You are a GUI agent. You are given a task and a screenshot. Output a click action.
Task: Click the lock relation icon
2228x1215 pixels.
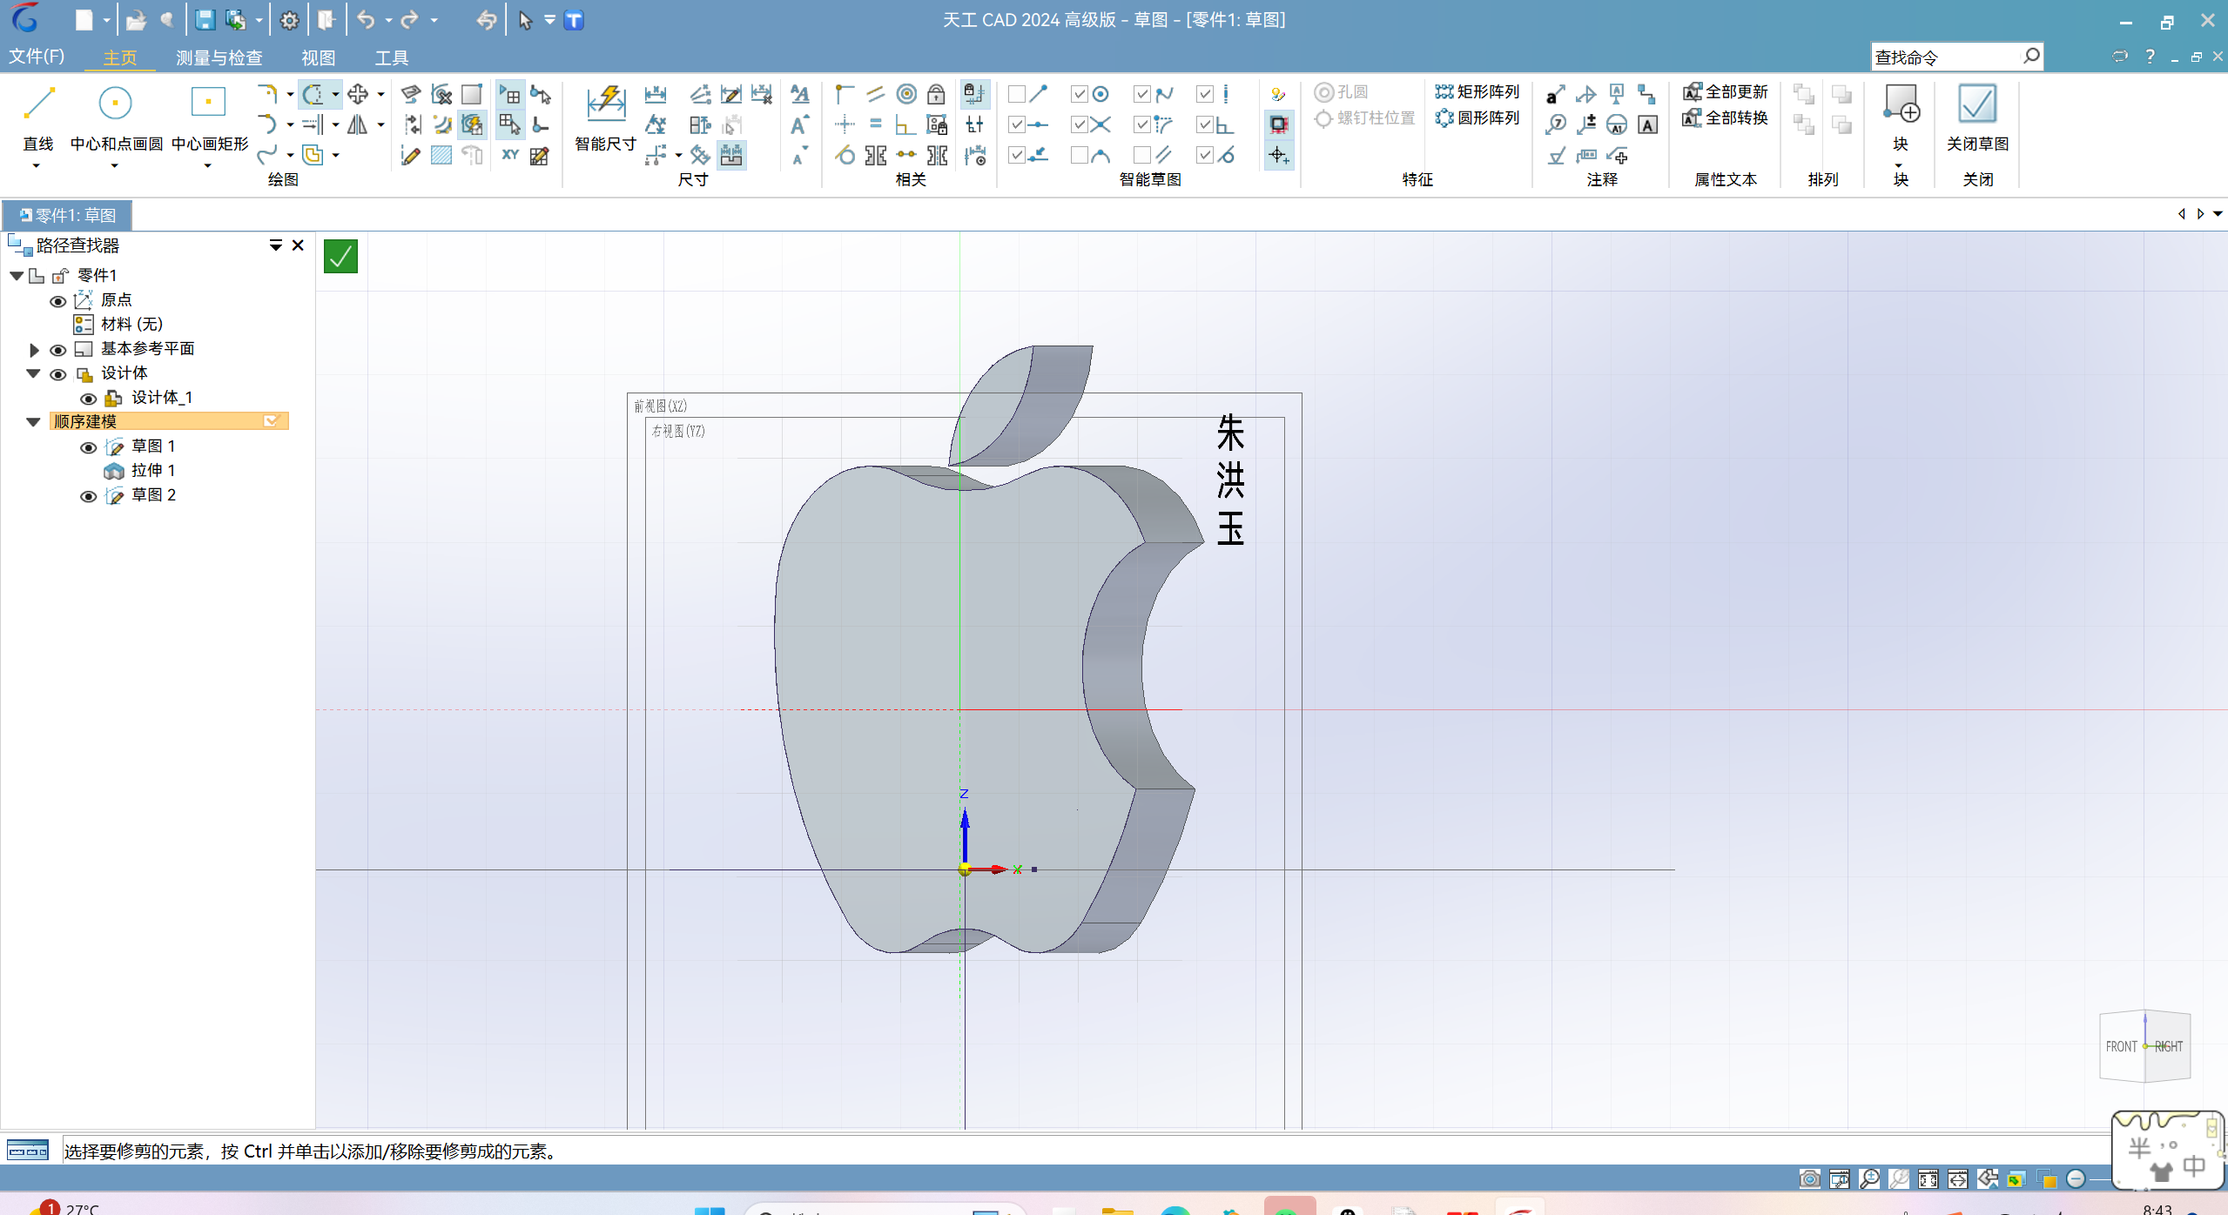936,94
